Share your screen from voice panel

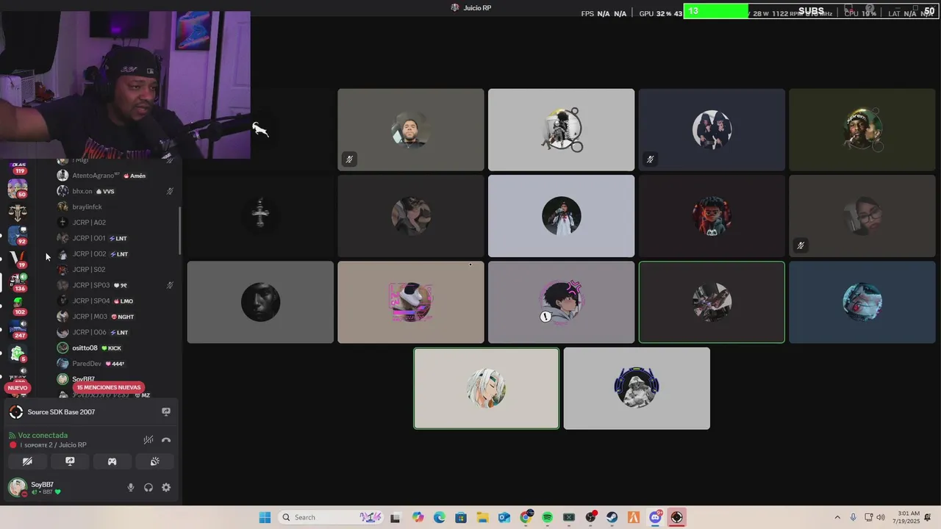point(70,461)
